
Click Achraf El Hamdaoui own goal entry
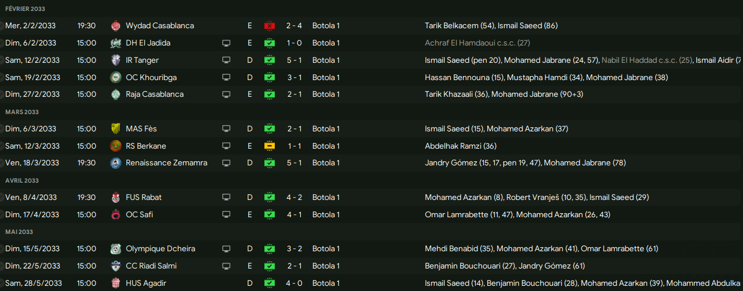pos(477,43)
